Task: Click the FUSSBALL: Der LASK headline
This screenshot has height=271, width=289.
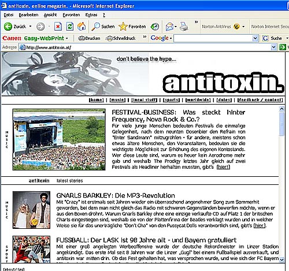Action: point(146,240)
